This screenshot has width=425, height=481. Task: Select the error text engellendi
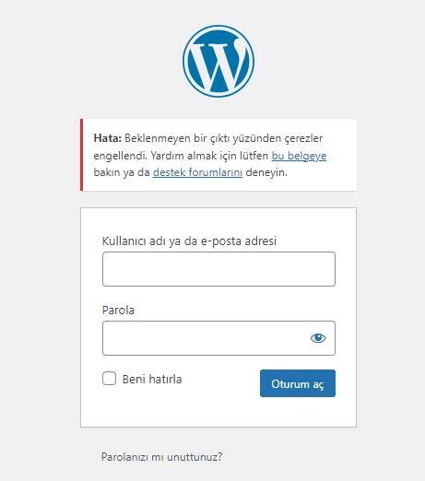[121, 156]
